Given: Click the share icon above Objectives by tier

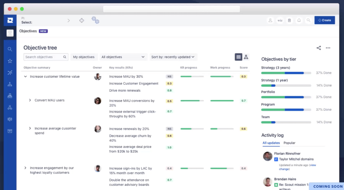Looking at the screenshot, I should tap(318, 48).
